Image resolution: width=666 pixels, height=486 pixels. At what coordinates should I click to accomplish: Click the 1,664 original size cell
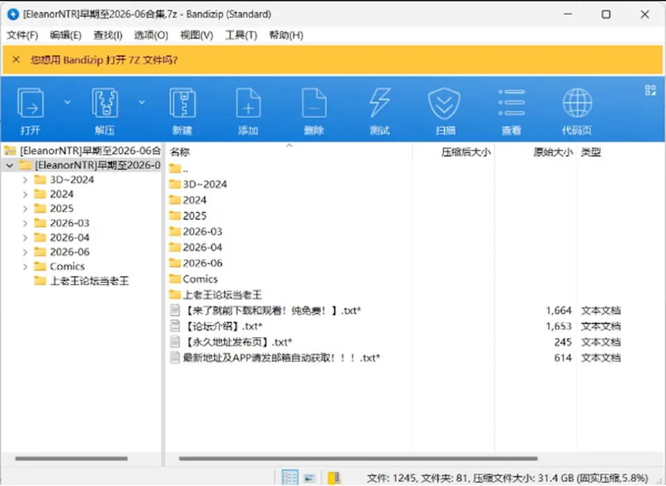click(558, 311)
